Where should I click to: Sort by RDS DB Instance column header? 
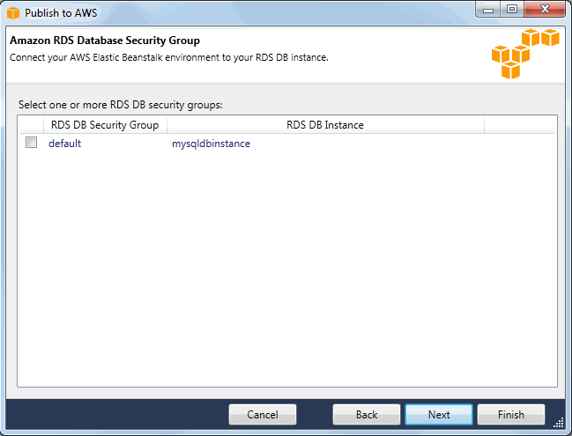[324, 125]
